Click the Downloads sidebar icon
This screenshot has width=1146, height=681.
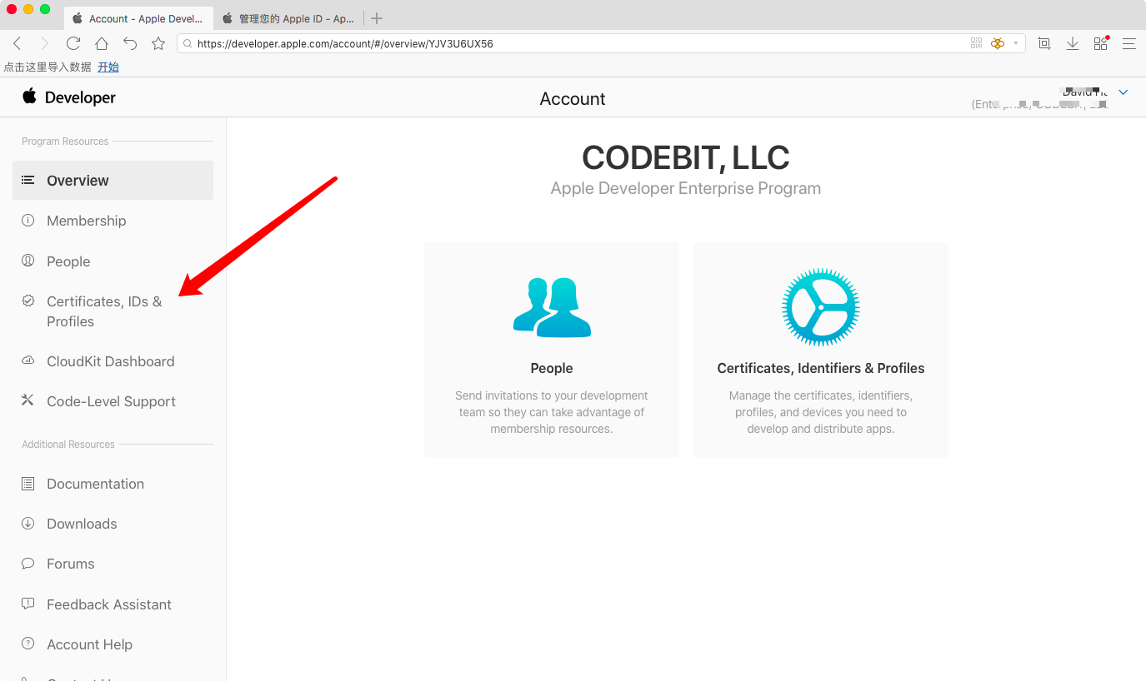pos(28,524)
